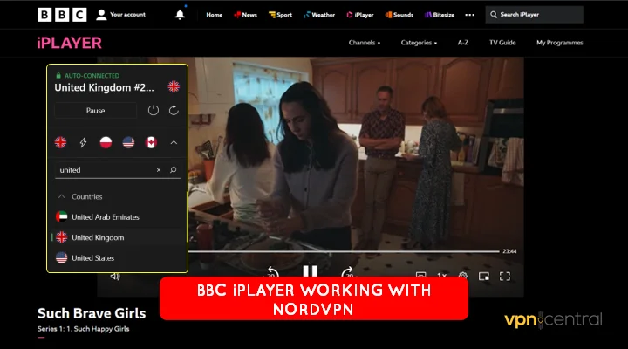Enter fullscreen mode
Screen dimensions: 628x349
[505, 277]
